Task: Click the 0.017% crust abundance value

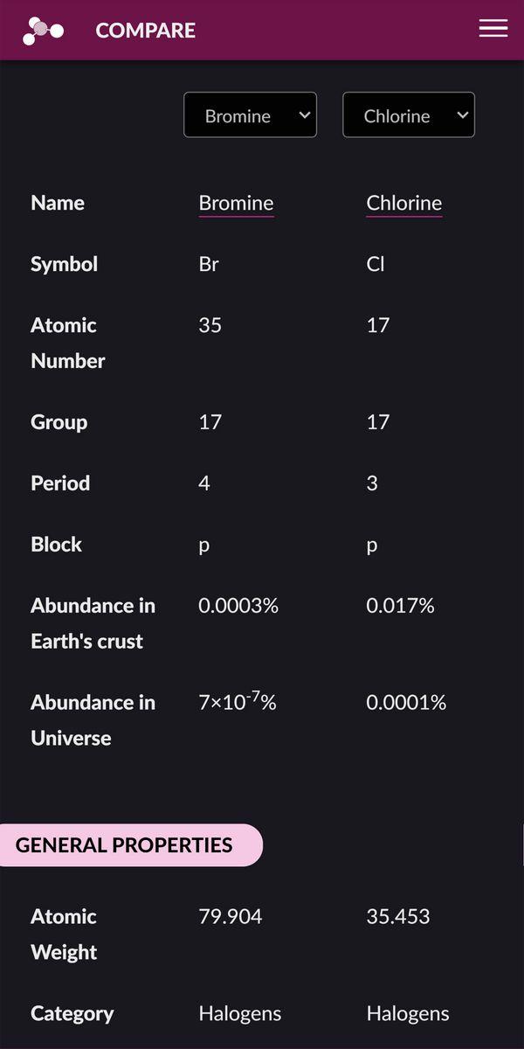Action: click(400, 606)
